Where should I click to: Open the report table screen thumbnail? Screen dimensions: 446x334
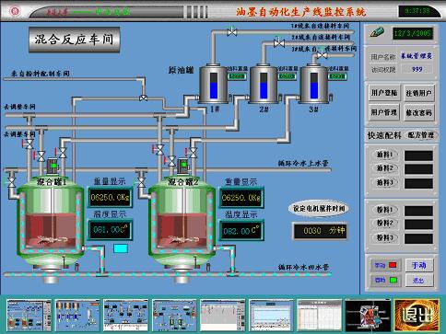pyautogui.click(x=320, y=316)
